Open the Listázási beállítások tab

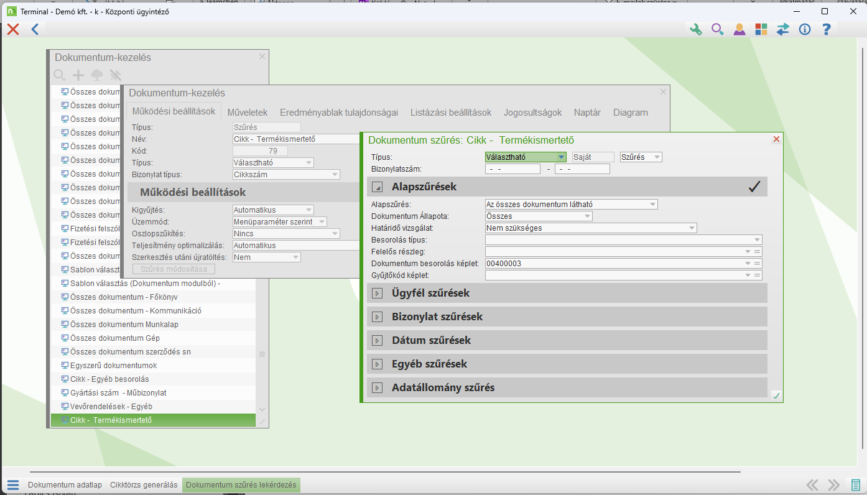[451, 113]
